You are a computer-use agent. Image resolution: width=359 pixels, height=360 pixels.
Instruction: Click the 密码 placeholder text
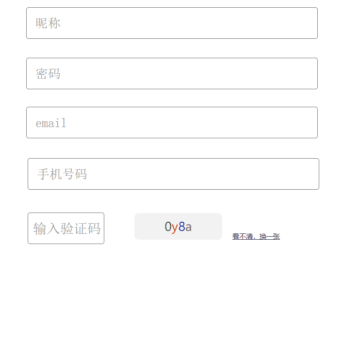pyautogui.click(x=48, y=74)
